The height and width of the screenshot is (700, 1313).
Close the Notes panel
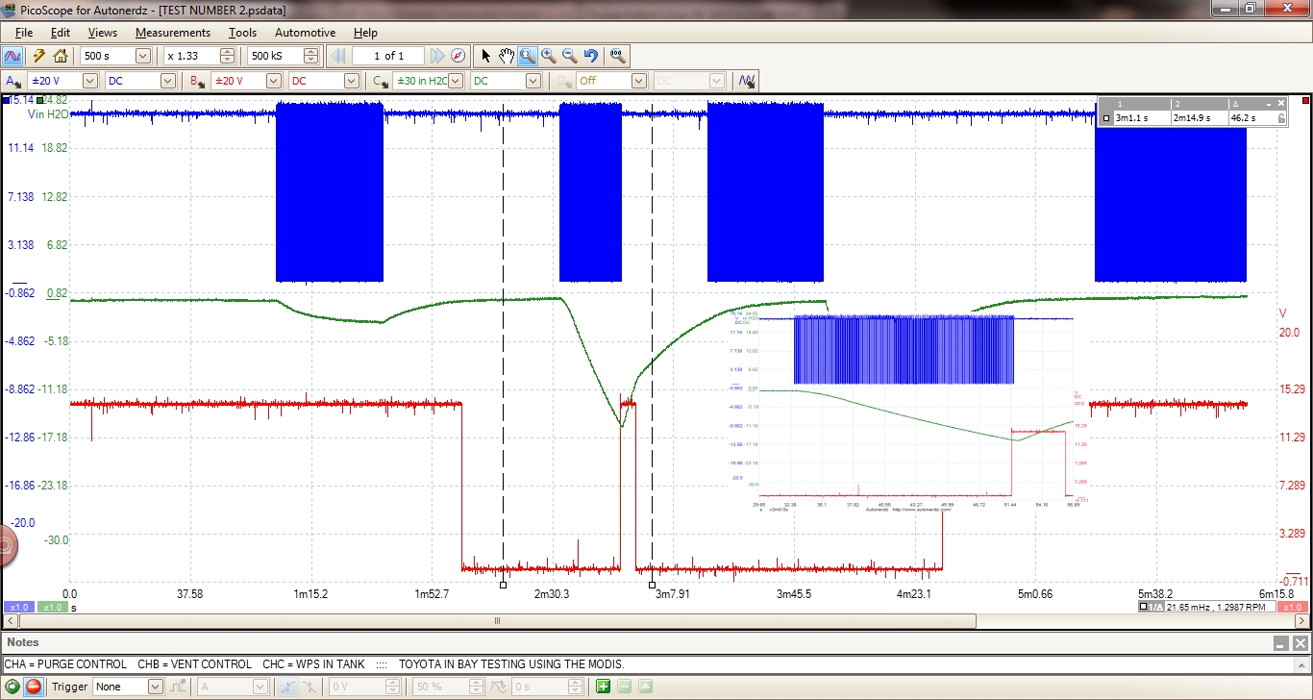pyautogui.click(x=1300, y=643)
